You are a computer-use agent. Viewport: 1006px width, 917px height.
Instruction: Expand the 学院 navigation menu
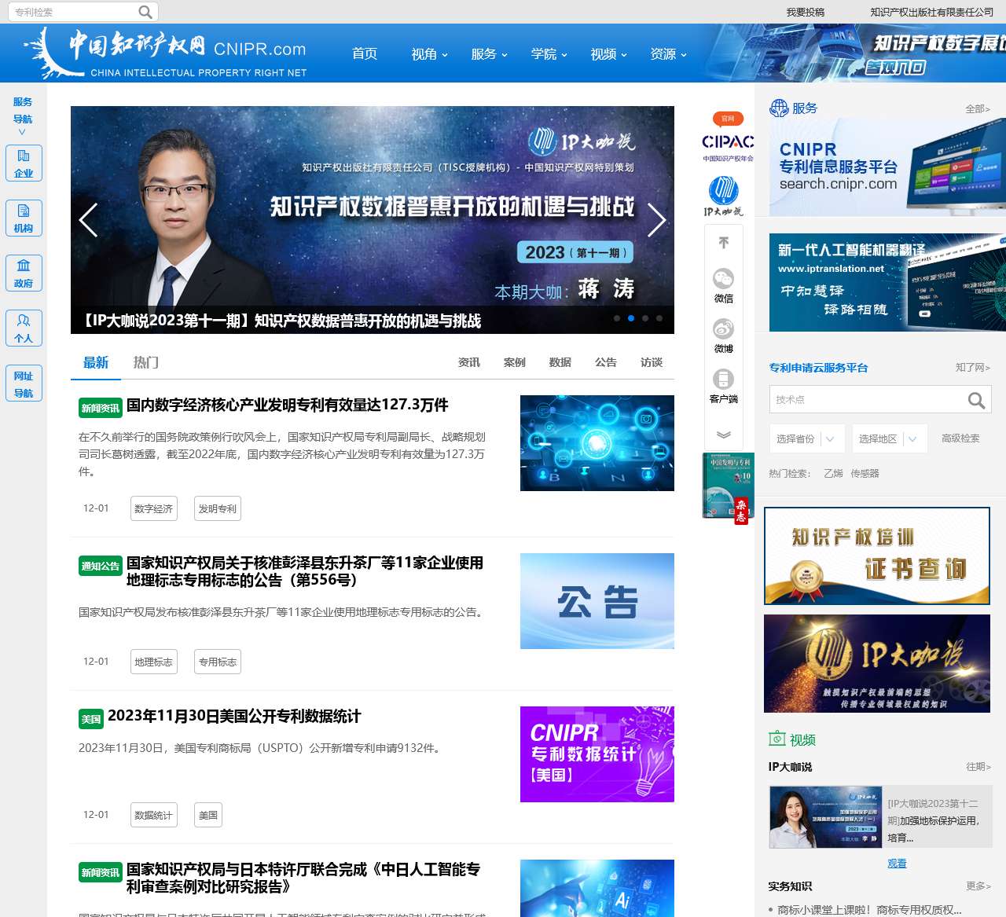tap(549, 53)
